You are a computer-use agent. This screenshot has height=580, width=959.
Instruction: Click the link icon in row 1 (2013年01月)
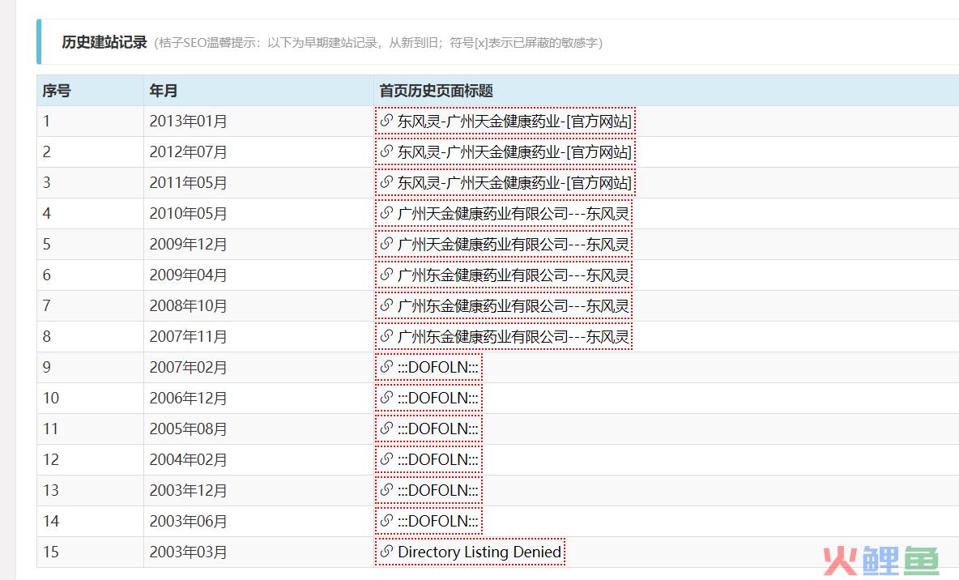386,121
